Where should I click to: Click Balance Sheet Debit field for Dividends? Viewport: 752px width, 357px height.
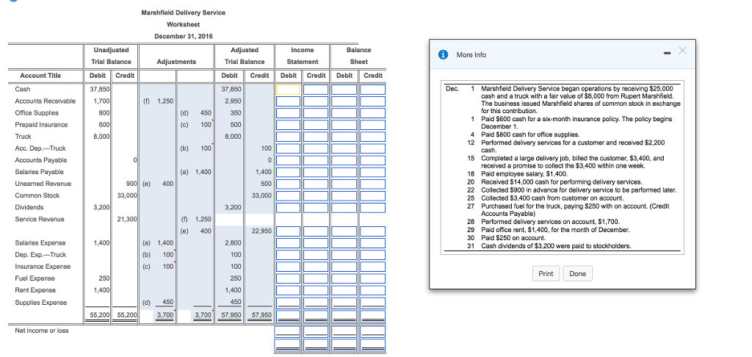coord(344,207)
